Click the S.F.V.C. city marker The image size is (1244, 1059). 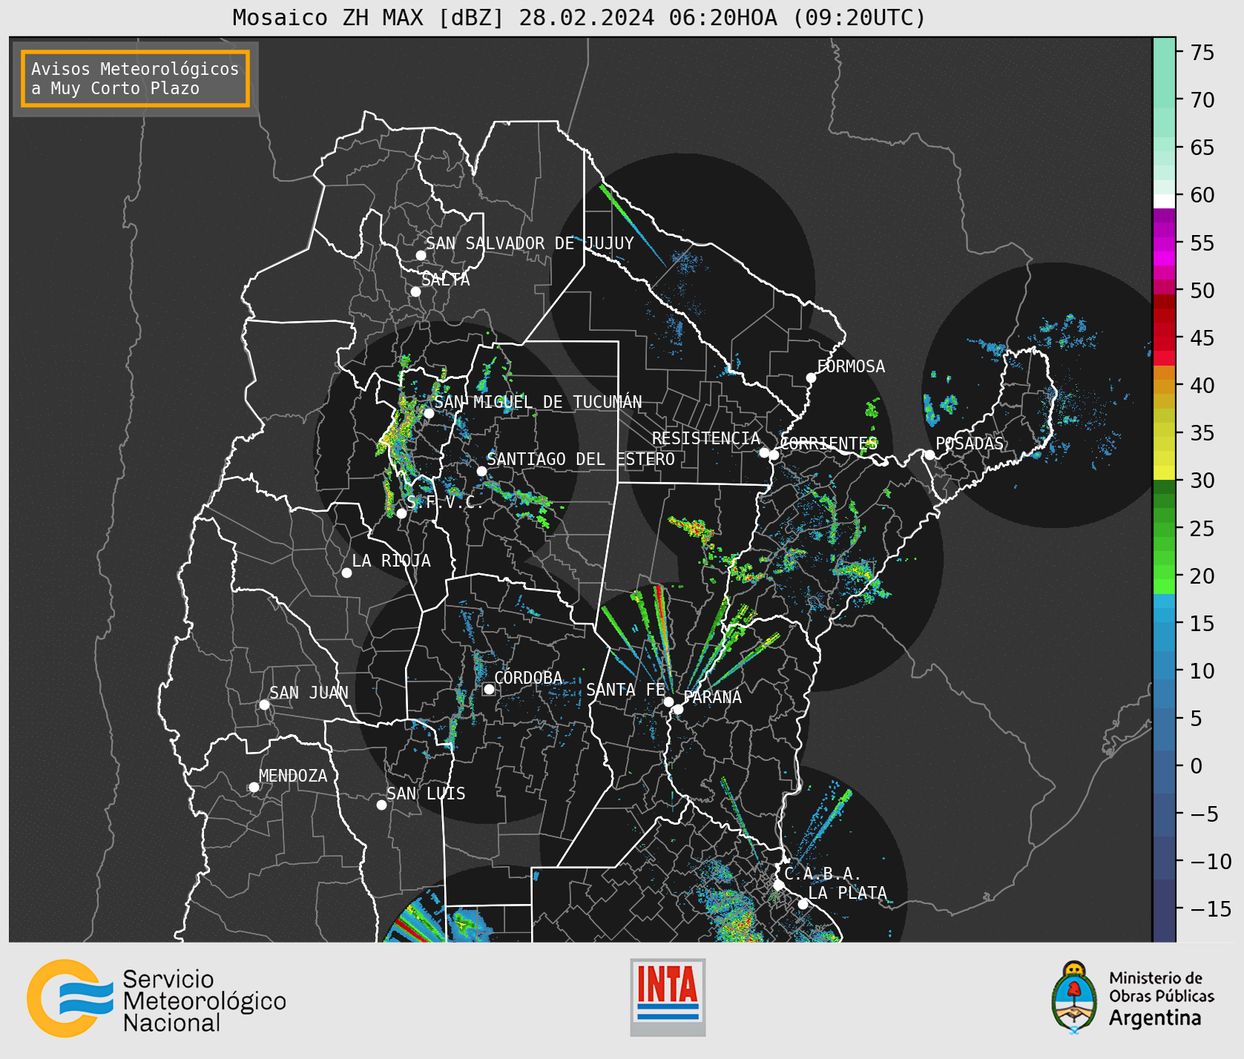tap(401, 513)
